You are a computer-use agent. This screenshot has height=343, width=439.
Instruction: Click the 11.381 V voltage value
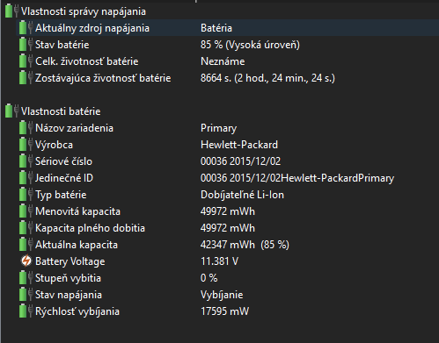point(219,261)
